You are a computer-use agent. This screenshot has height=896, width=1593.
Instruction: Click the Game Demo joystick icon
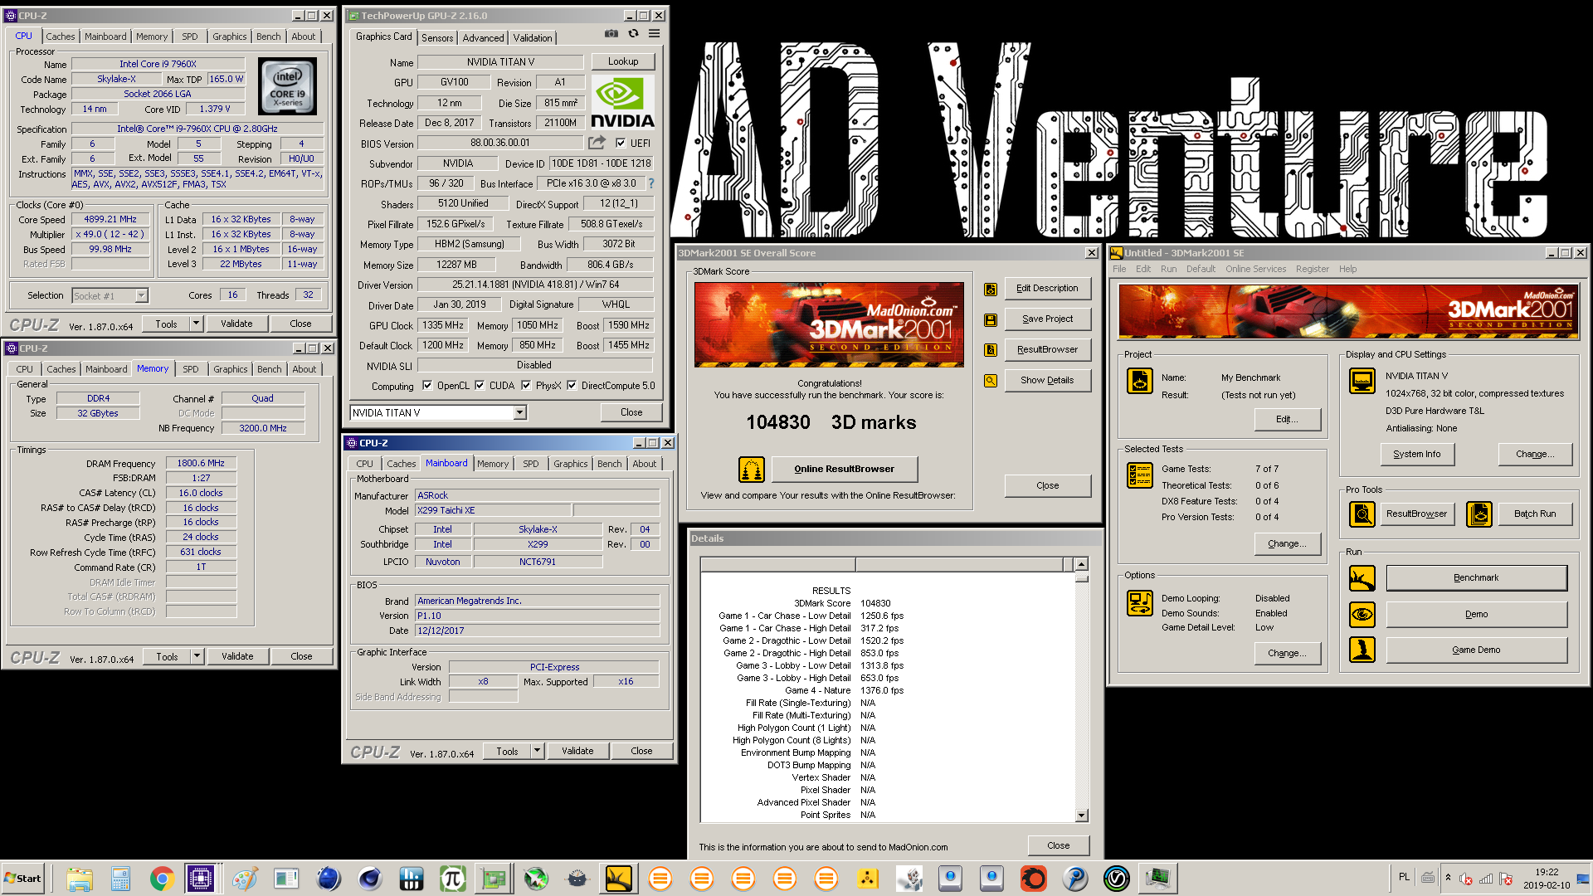(1362, 650)
